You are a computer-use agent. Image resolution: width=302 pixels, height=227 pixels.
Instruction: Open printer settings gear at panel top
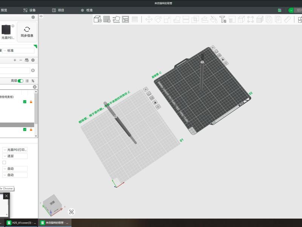tap(33, 17)
